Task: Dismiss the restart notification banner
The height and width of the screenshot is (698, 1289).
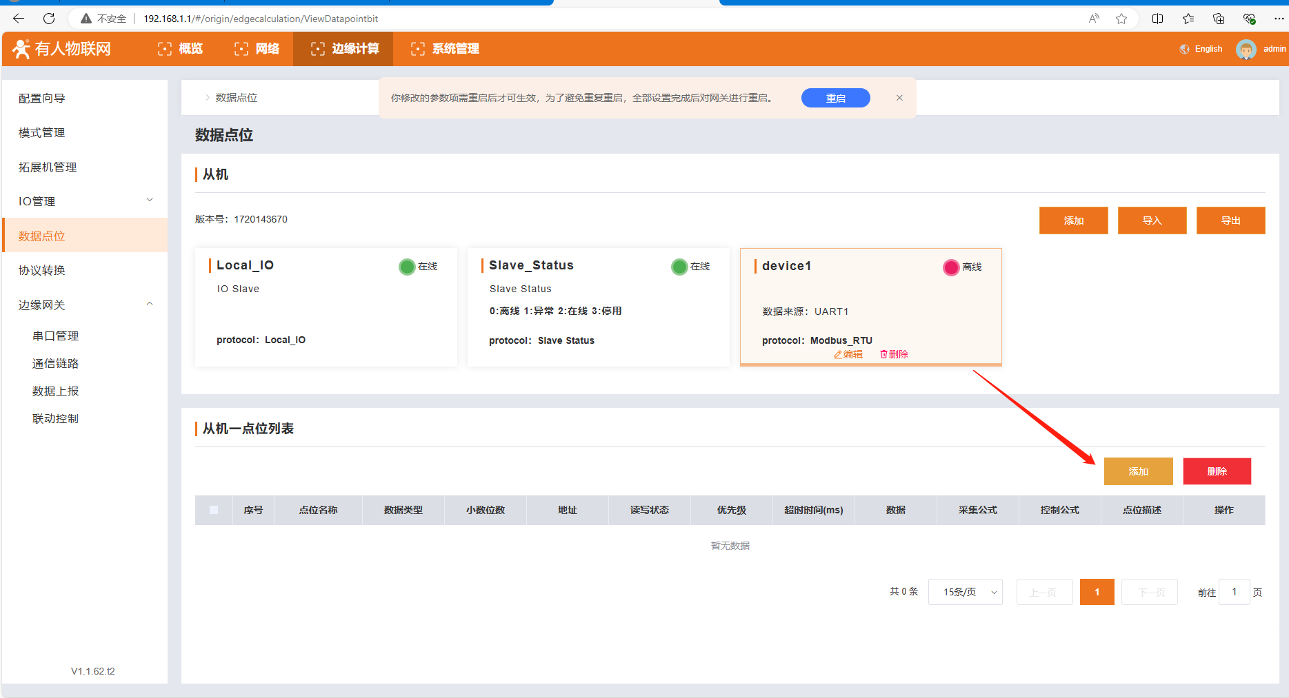Action: [x=899, y=98]
